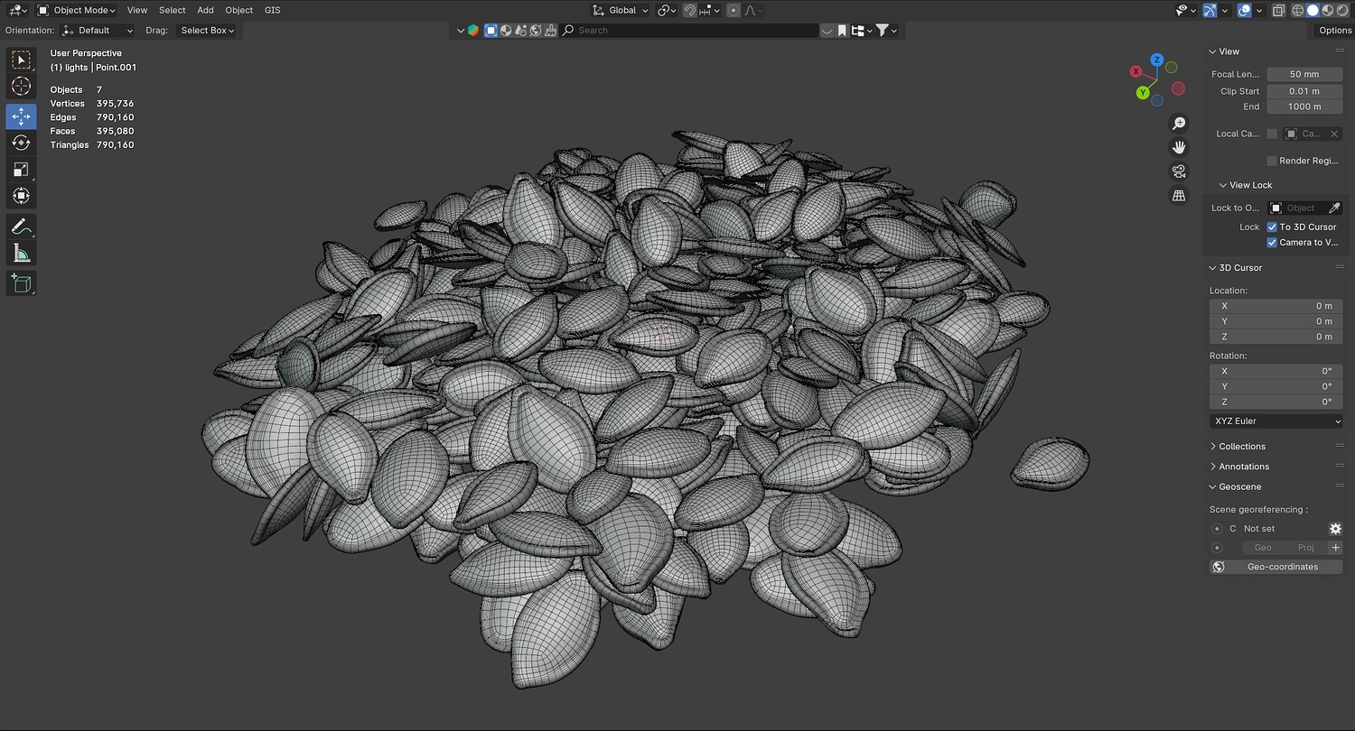The image size is (1355, 731).
Task: Toggle snapping magnet in header
Action: [x=690, y=11]
